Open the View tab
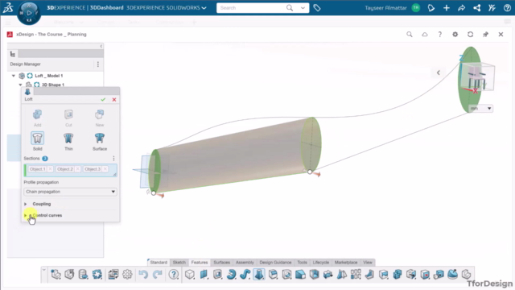 (x=368, y=263)
